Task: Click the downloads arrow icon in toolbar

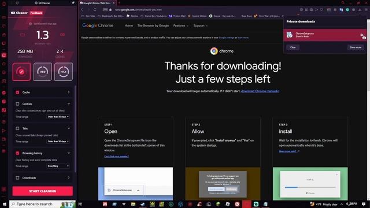Action: pos(360,10)
